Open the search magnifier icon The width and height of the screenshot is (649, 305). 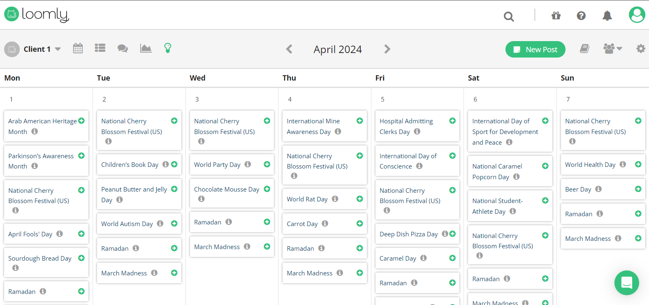(x=509, y=16)
